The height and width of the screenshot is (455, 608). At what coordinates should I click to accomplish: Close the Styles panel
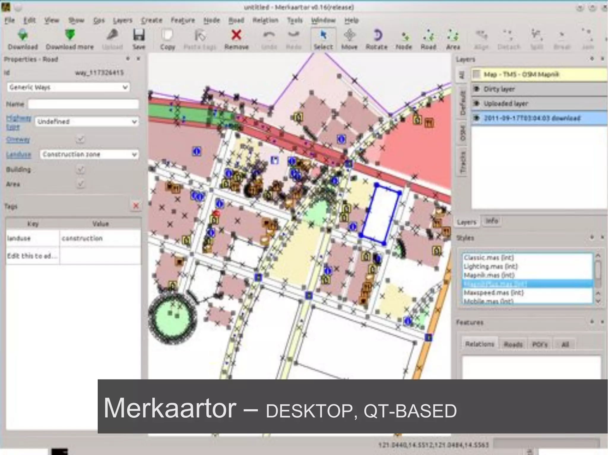603,237
